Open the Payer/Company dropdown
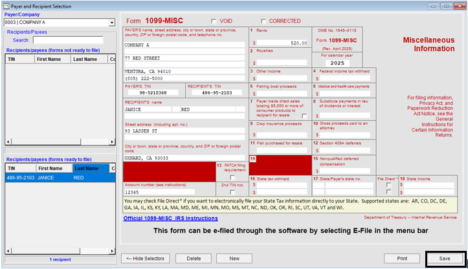 click(x=112, y=23)
